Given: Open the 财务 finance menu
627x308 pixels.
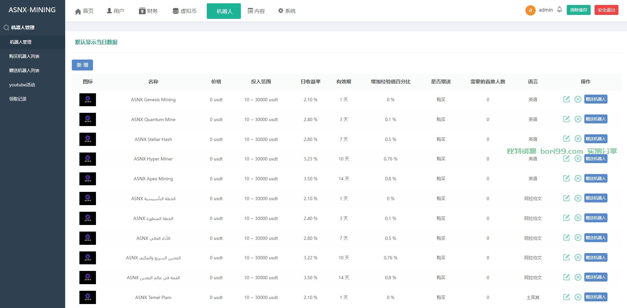Looking at the screenshot, I should (x=148, y=11).
